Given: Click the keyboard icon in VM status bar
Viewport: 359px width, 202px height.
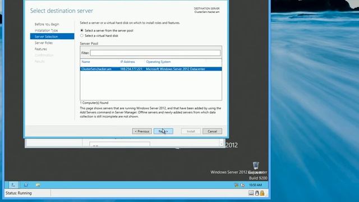Looking at the screenshot, I should click(251, 193).
